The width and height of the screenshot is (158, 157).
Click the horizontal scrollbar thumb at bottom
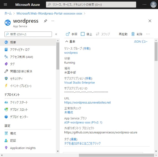click(116, 155)
